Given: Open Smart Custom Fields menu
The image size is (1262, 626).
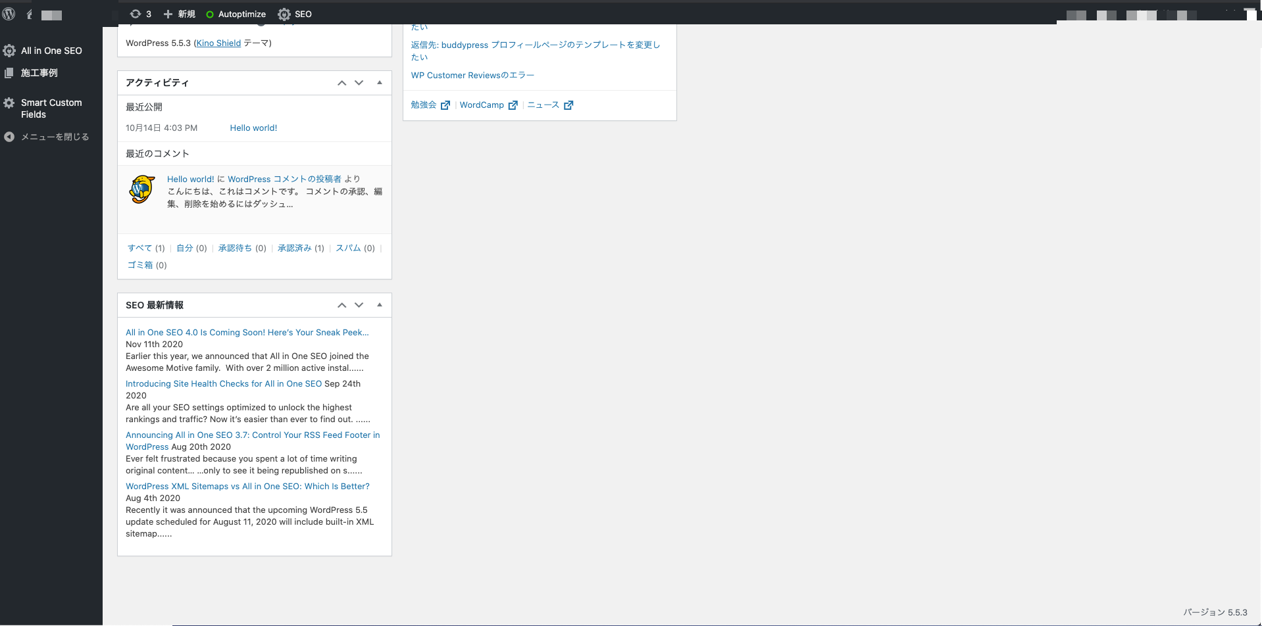Looking at the screenshot, I should (51, 108).
